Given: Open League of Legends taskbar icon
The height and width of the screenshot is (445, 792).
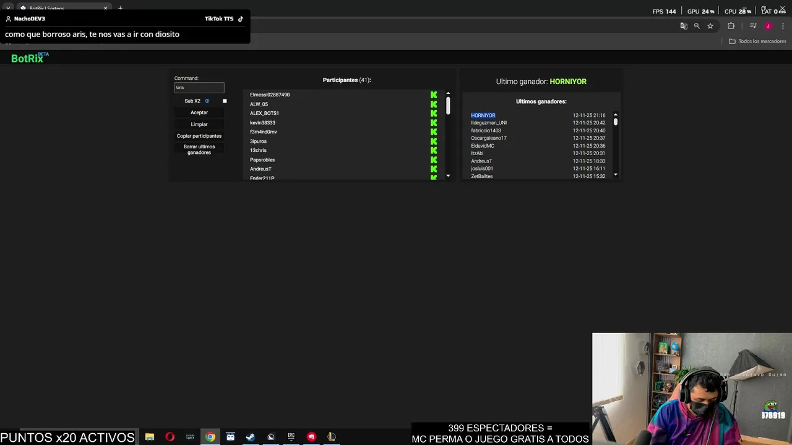Looking at the screenshot, I should (x=332, y=437).
